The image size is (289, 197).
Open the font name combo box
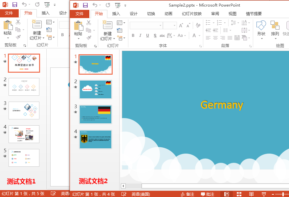146,25
